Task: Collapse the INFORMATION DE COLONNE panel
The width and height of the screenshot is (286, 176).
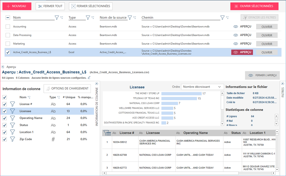Action: pos(97,84)
